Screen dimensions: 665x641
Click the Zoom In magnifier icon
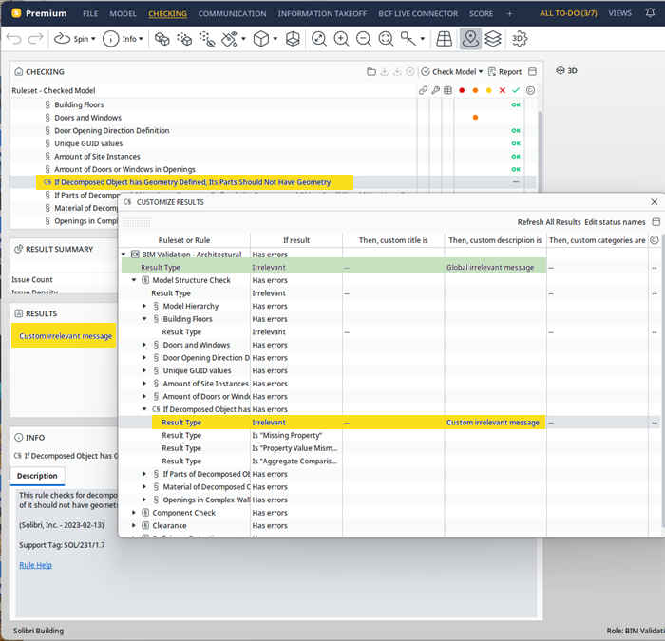341,39
